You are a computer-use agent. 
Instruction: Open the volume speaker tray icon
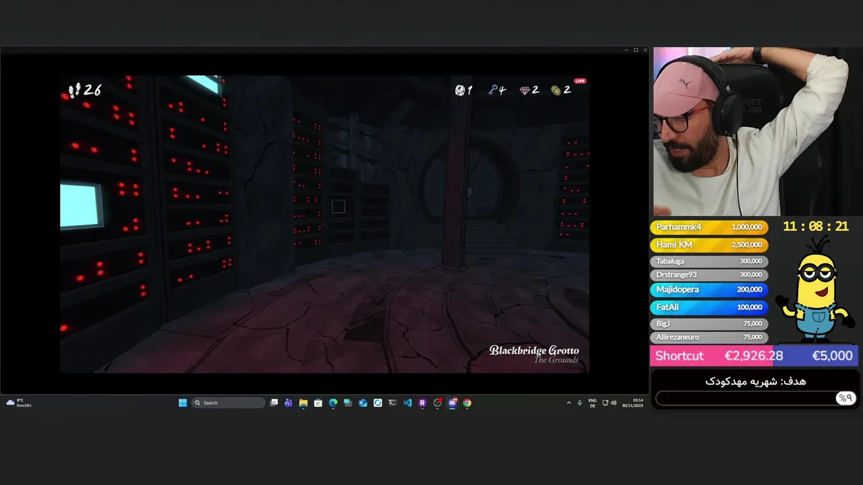pos(614,403)
